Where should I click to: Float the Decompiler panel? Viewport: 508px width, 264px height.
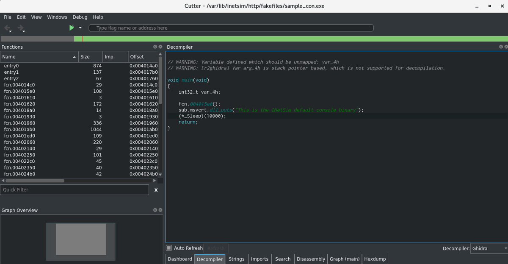(501, 47)
